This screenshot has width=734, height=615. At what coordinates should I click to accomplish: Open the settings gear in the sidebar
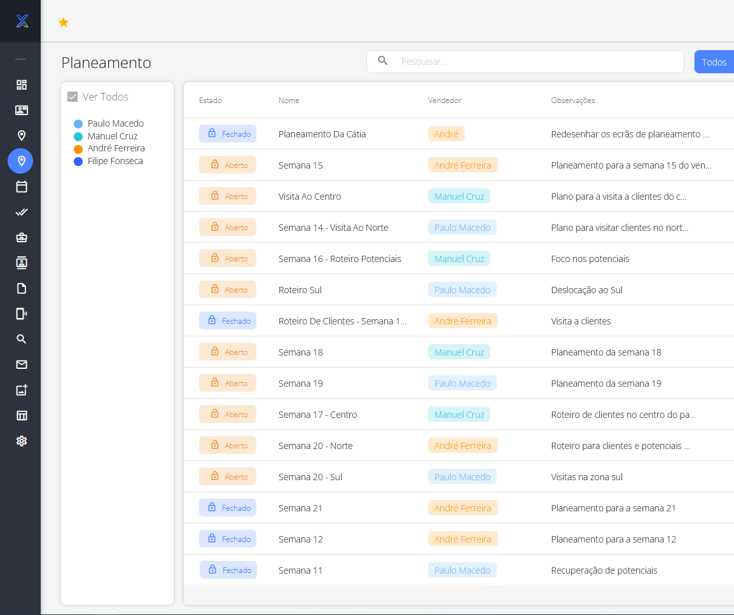(x=22, y=441)
